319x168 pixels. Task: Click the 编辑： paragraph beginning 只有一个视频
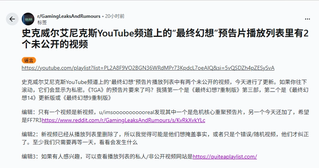pos(165,116)
